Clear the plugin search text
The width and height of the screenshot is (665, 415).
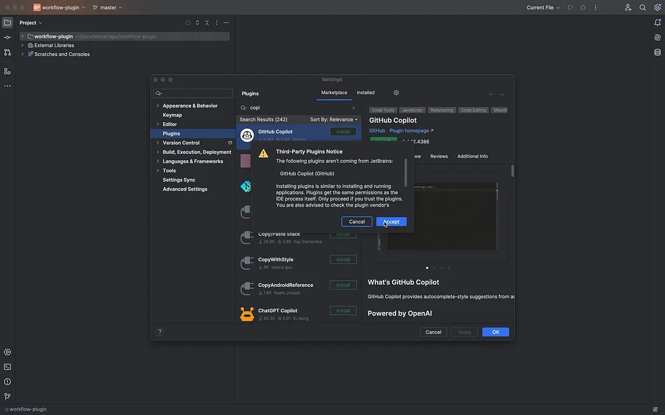tap(354, 108)
